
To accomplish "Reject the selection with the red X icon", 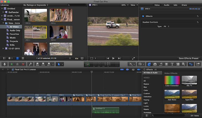I will click(23, 64).
